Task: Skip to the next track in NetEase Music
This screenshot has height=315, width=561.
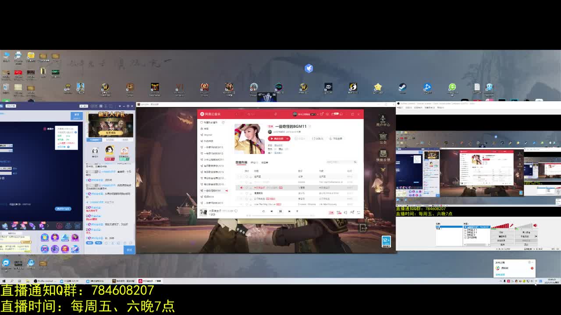Action: tap(289, 211)
